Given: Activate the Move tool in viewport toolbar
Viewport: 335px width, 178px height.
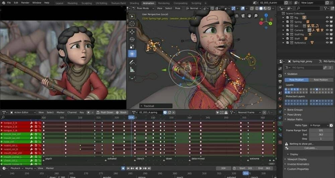Looking at the screenshot, I should click(132, 32).
